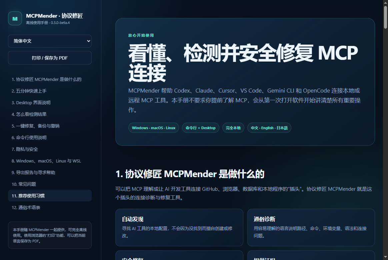This screenshot has height=260, width=388.
Task: Jump to 9. 导出报告与寻求帮助
Action: point(50,172)
